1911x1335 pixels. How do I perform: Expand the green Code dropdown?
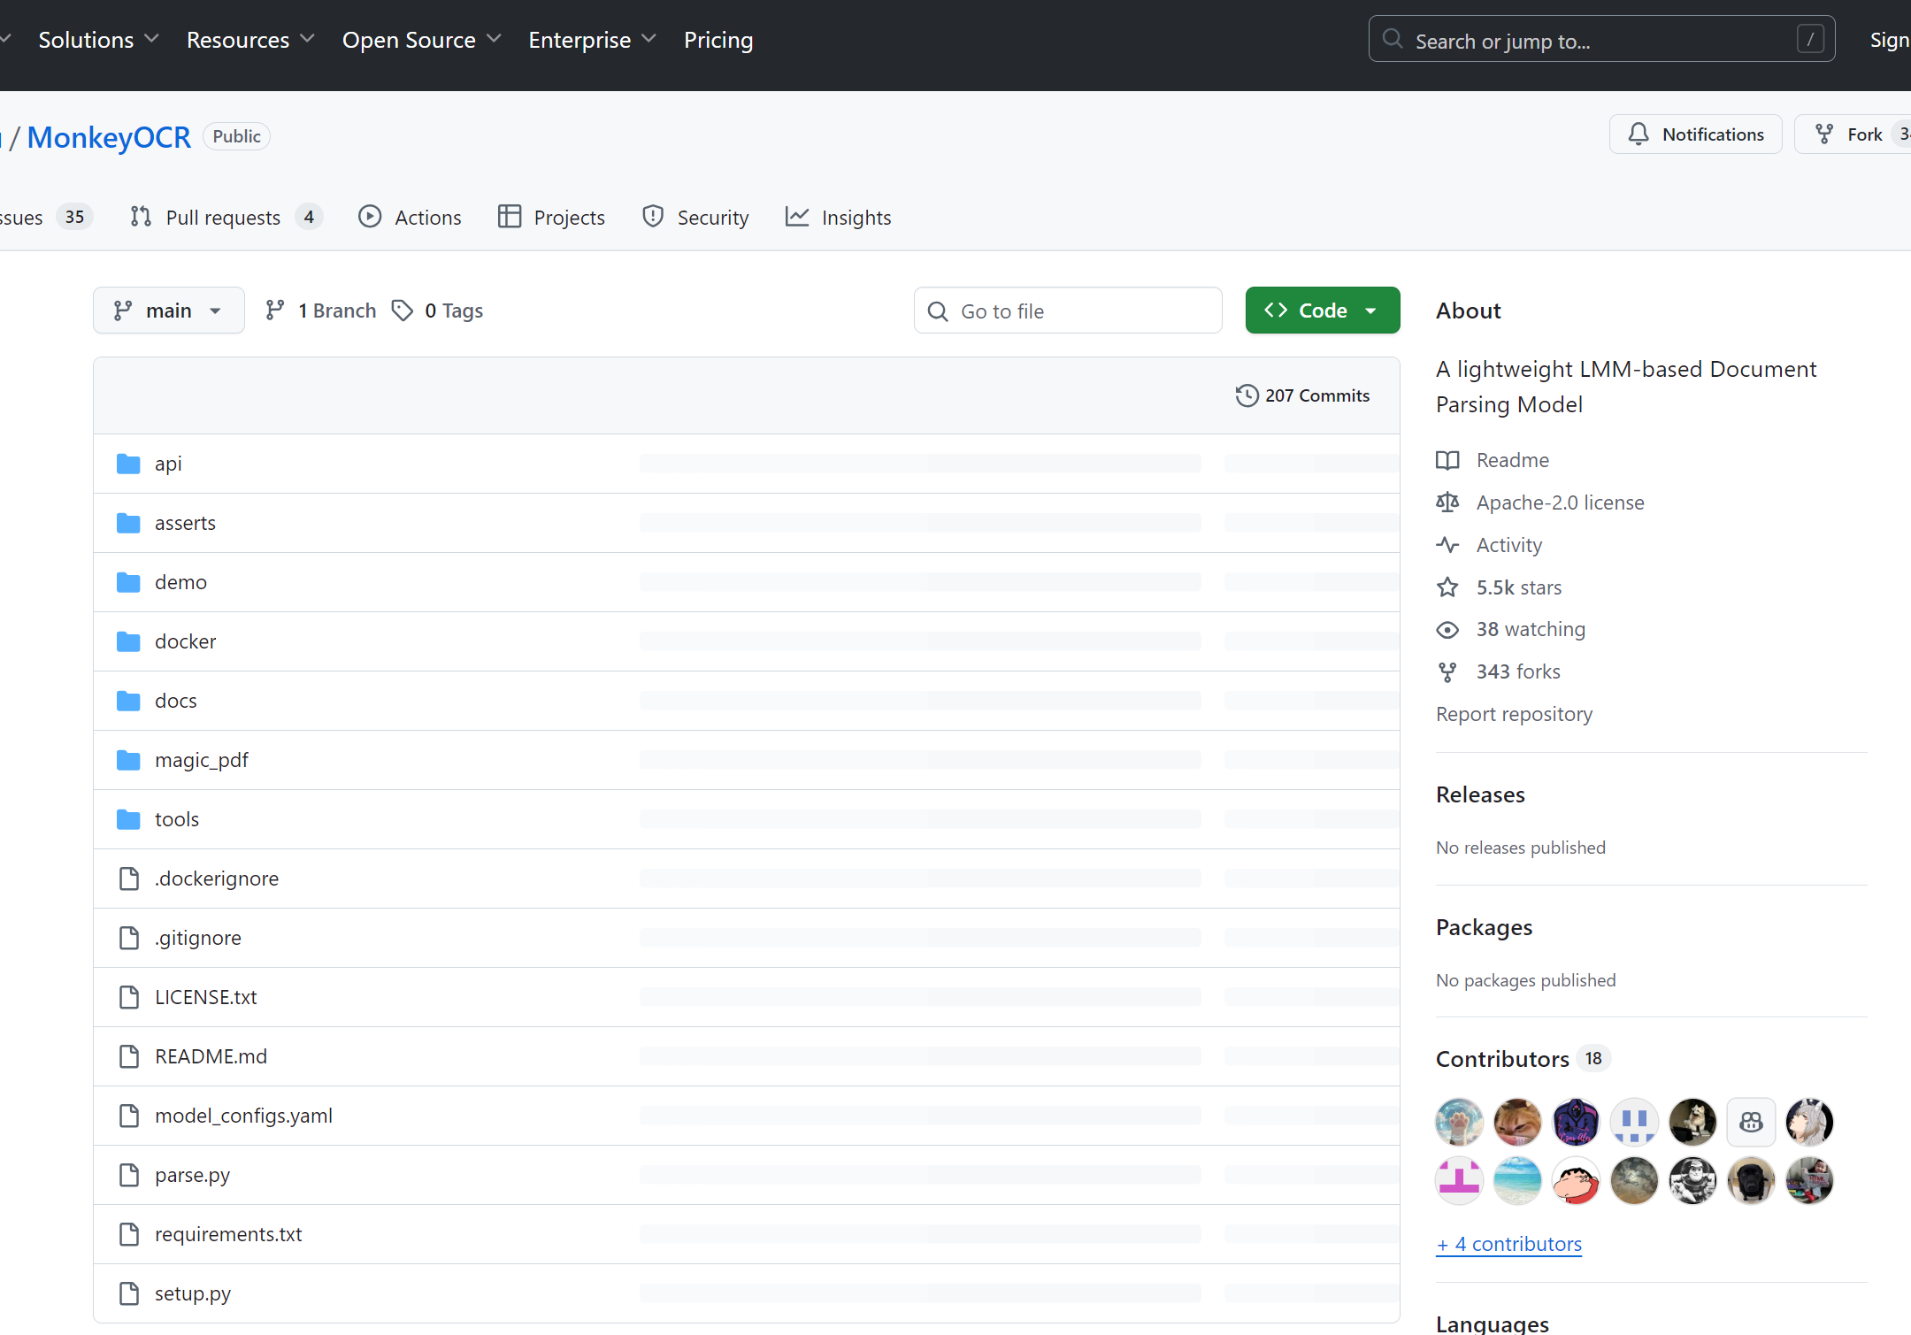pyautogui.click(x=1322, y=311)
